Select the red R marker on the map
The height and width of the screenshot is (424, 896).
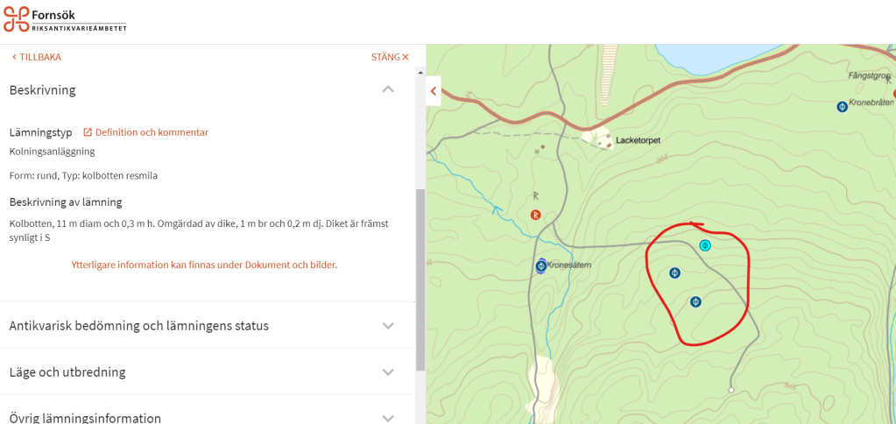(x=536, y=215)
